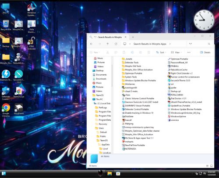Select the System Tools folder
Viewport: 219px width, 178px height.
129,77
